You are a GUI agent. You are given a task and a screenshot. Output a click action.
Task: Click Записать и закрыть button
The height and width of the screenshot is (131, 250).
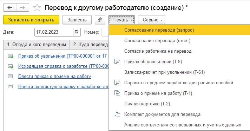pos(31,20)
